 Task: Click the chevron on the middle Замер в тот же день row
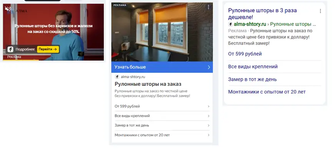point(209,125)
